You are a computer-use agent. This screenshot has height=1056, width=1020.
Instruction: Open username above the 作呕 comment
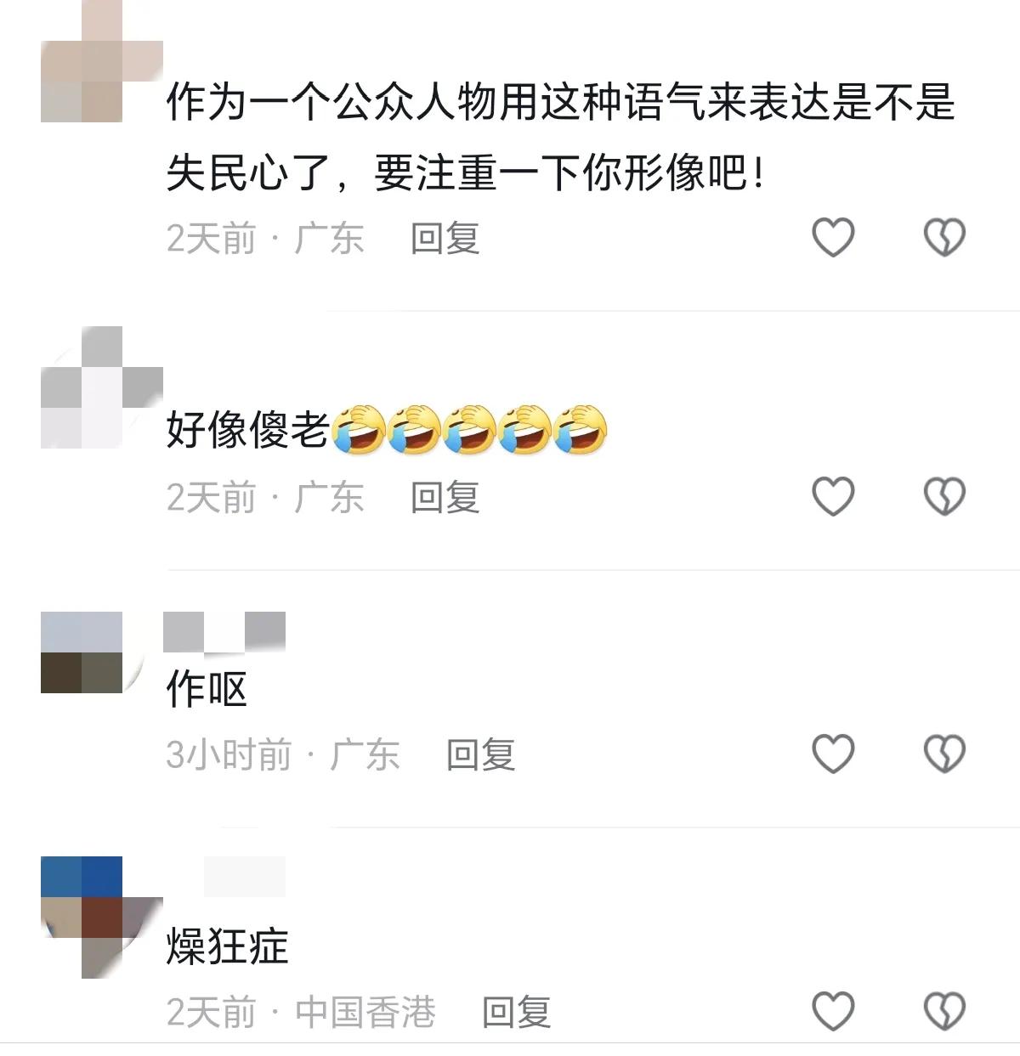(x=224, y=632)
